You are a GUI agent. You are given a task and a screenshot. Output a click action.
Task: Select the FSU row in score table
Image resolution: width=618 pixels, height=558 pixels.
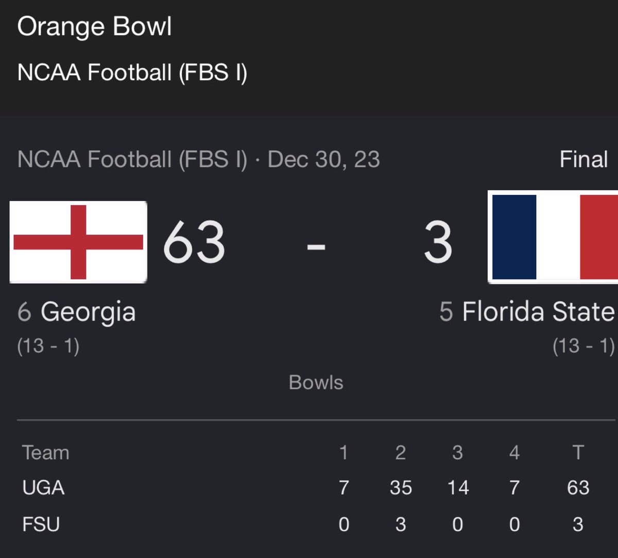[x=309, y=525]
